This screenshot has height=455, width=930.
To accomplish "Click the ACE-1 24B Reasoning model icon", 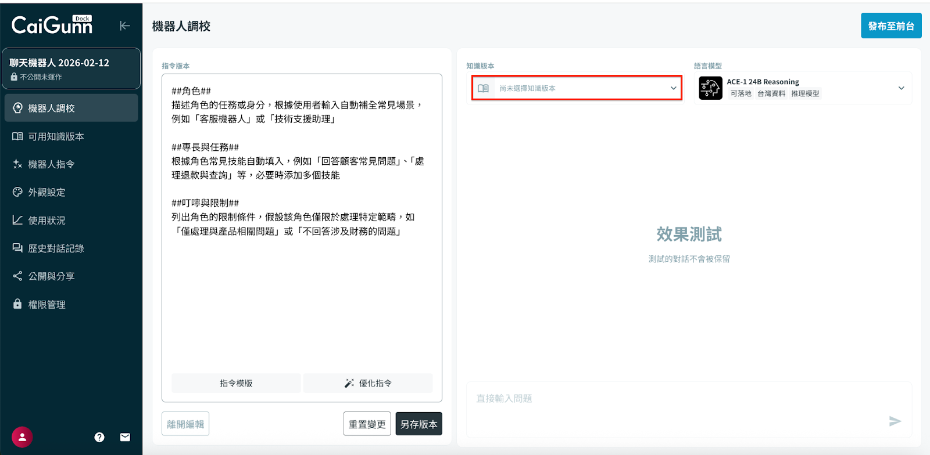I will click(710, 88).
